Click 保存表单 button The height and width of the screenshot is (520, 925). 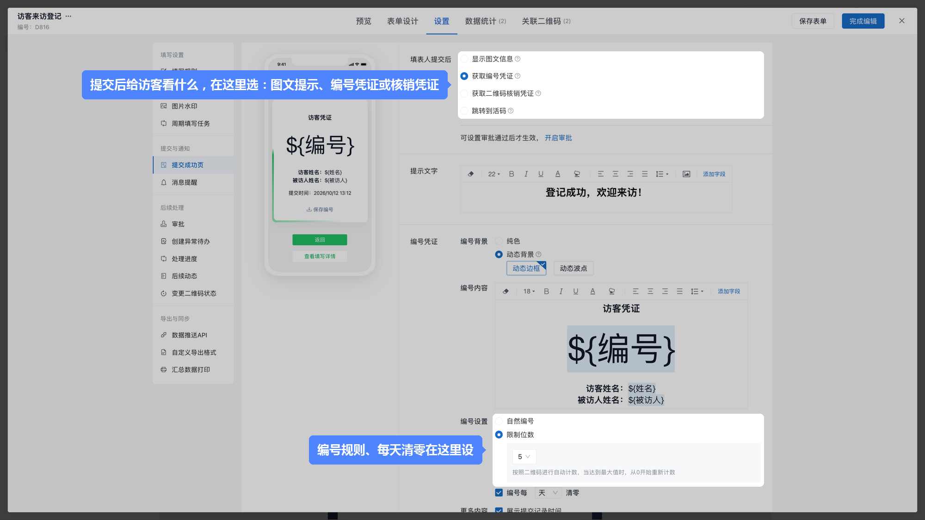pos(813,21)
